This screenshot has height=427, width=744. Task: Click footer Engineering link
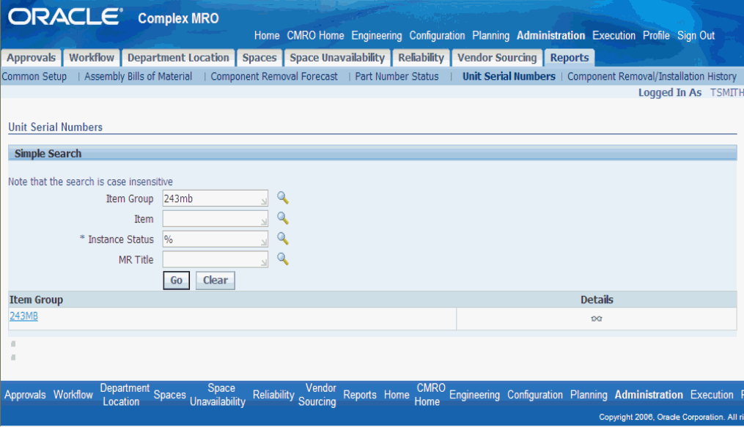(474, 394)
